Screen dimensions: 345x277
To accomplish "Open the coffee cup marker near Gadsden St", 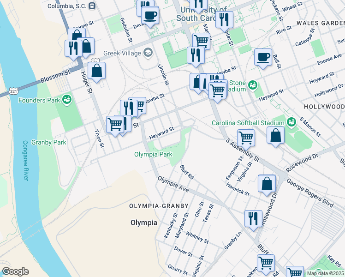I will pos(150,16).
